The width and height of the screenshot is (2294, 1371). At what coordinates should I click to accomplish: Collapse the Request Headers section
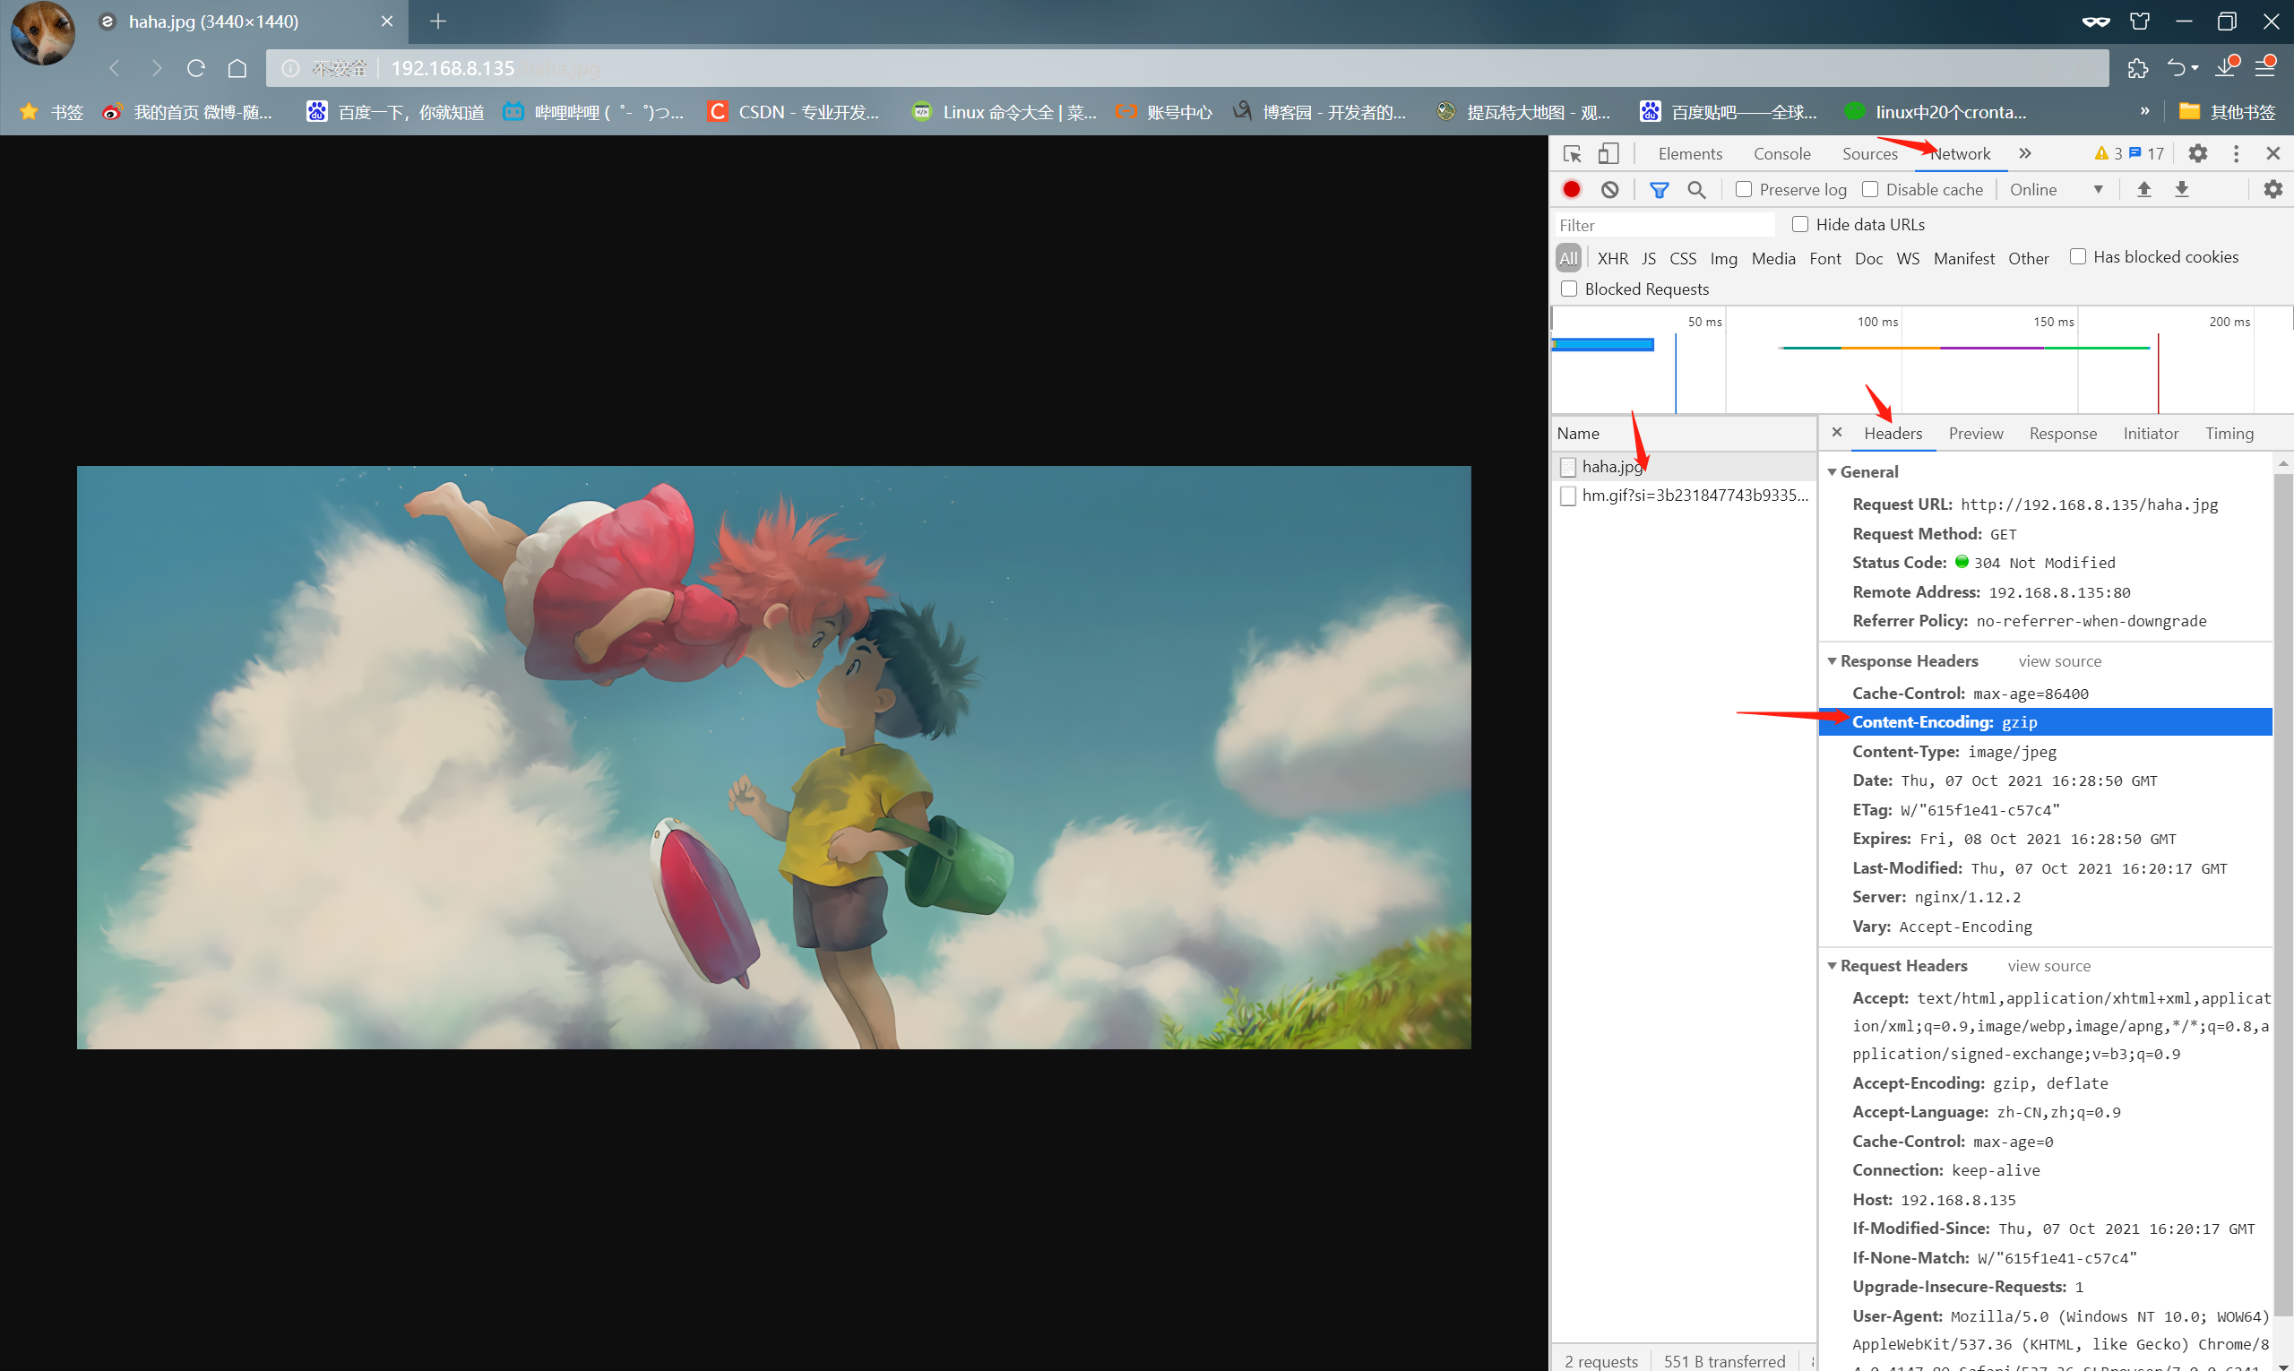tap(1832, 966)
